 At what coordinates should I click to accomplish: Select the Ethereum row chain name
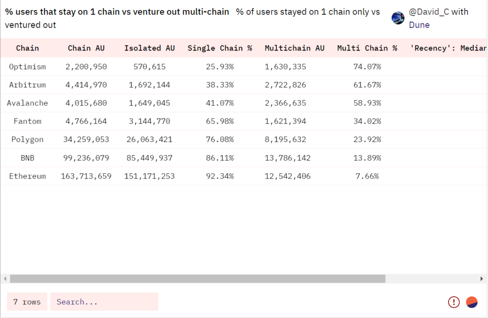point(27,176)
